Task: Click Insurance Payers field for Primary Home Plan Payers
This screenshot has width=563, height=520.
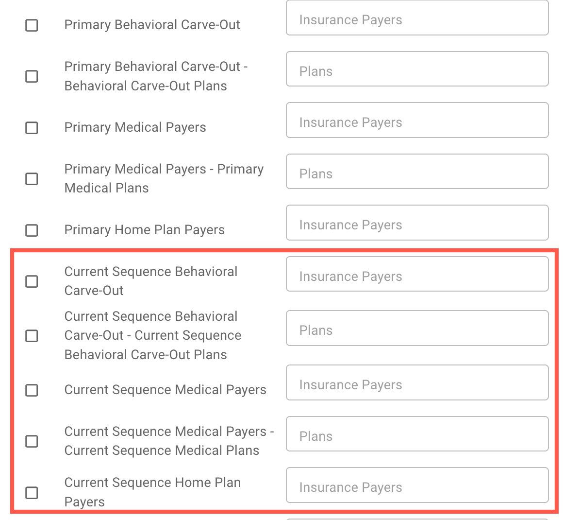Action: (x=417, y=223)
